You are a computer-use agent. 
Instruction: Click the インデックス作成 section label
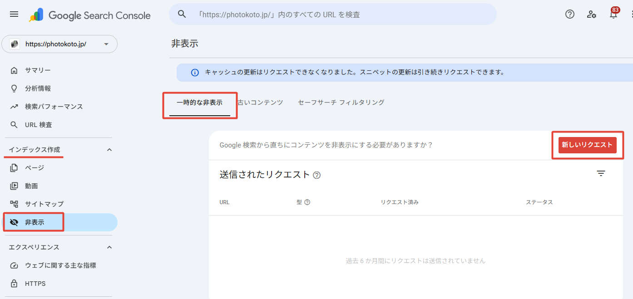pyautogui.click(x=35, y=150)
